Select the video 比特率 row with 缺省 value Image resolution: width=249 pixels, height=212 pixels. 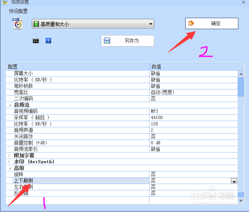122,80
